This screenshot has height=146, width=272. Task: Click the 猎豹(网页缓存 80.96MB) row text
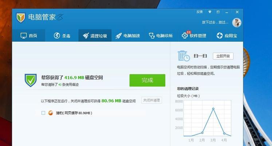74,113
